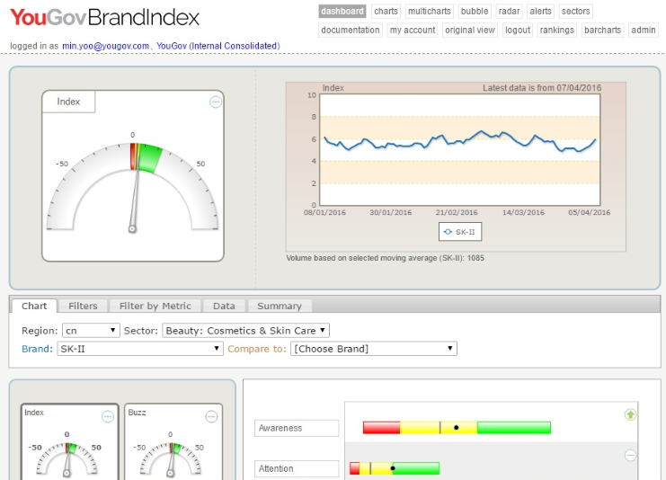Click green up arrow beside Awareness bar
666x480 pixels.
(630, 414)
